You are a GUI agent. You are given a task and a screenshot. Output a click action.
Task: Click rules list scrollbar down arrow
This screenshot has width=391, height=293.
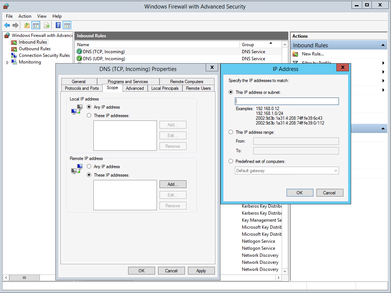coord(285,271)
